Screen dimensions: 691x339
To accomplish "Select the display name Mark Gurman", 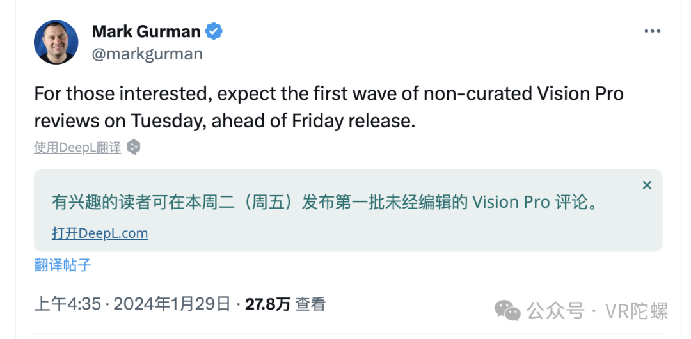I will click(147, 32).
